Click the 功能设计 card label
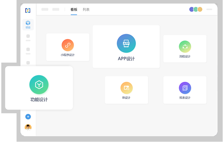224x142 pixels. click(39, 100)
